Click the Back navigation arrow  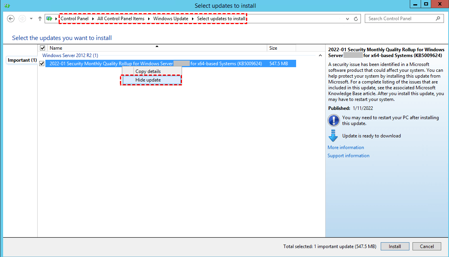pyautogui.click(x=10, y=19)
